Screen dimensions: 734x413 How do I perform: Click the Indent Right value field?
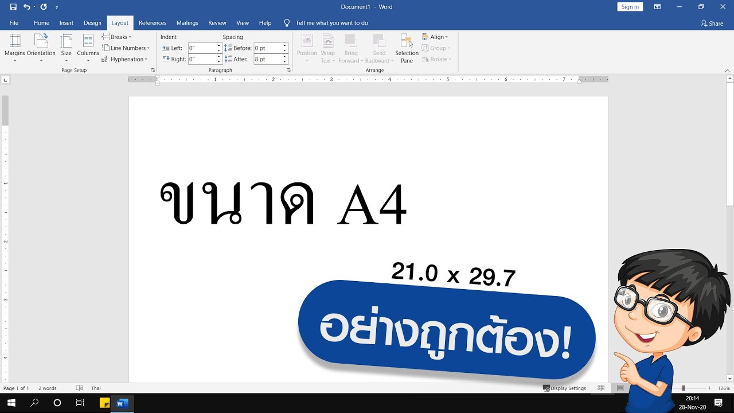202,59
